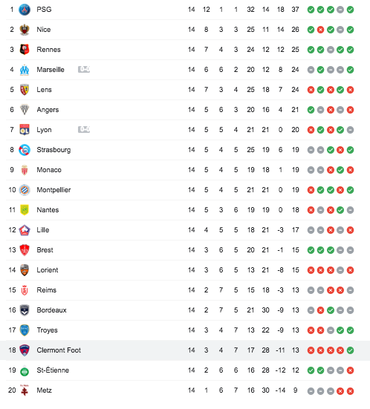Click Clermont Foot's green win form indicator
Viewport: 370px width, 409px height.
[350, 350]
